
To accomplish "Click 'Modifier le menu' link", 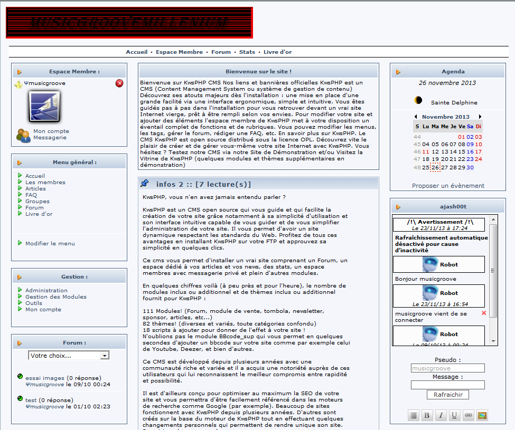I will coord(50,243).
